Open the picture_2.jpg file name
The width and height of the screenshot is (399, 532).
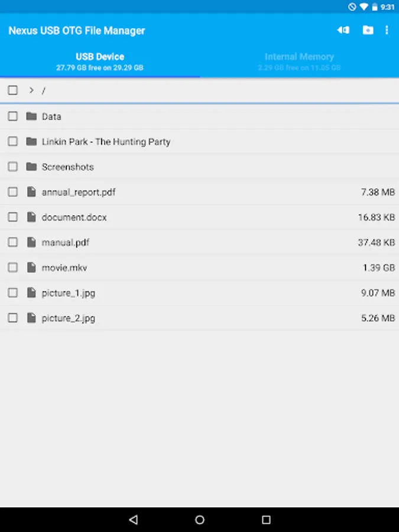68,318
